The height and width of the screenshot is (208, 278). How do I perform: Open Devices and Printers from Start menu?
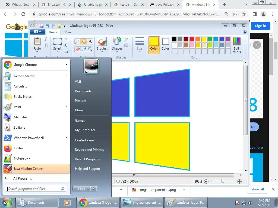click(x=89, y=149)
